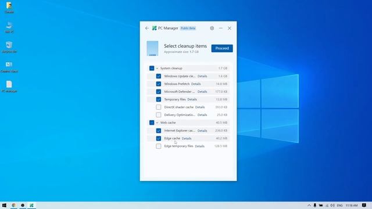The width and height of the screenshot is (372, 209).
Task: Click the blue disk cleanup thumbnail
Action: pyautogui.click(x=152, y=48)
